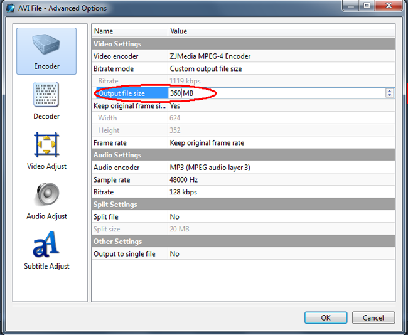The height and width of the screenshot is (335, 408).
Task: Open the Video Adjust panel
Action: point(46,151)
